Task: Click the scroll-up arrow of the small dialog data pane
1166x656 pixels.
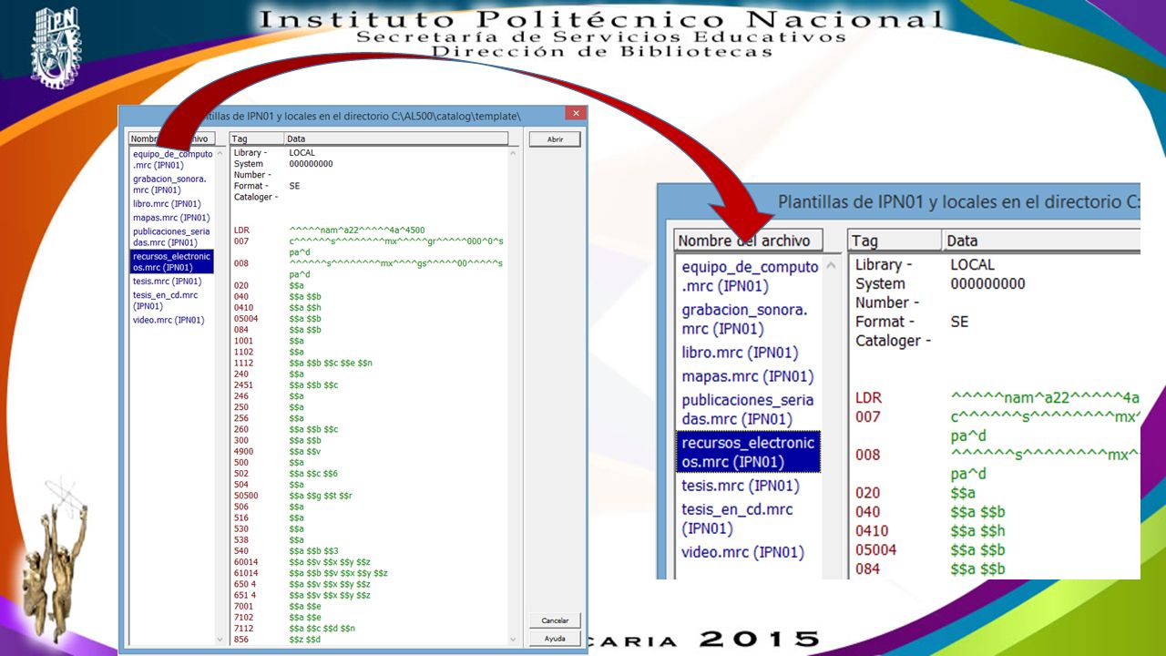Action: tap(513, 153)
